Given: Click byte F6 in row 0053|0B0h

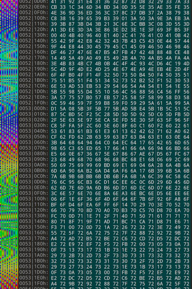Looking at the screenshot, I should click(x=125, y=171).
